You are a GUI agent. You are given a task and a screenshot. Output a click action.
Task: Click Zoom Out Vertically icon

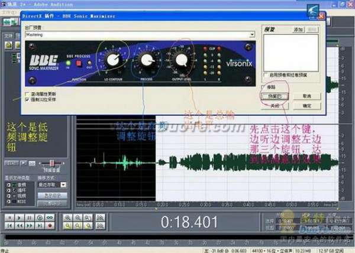(x=100, y=226)
